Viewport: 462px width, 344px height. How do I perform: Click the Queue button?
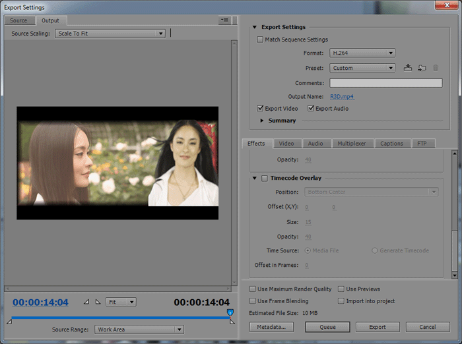coord(327,327)
